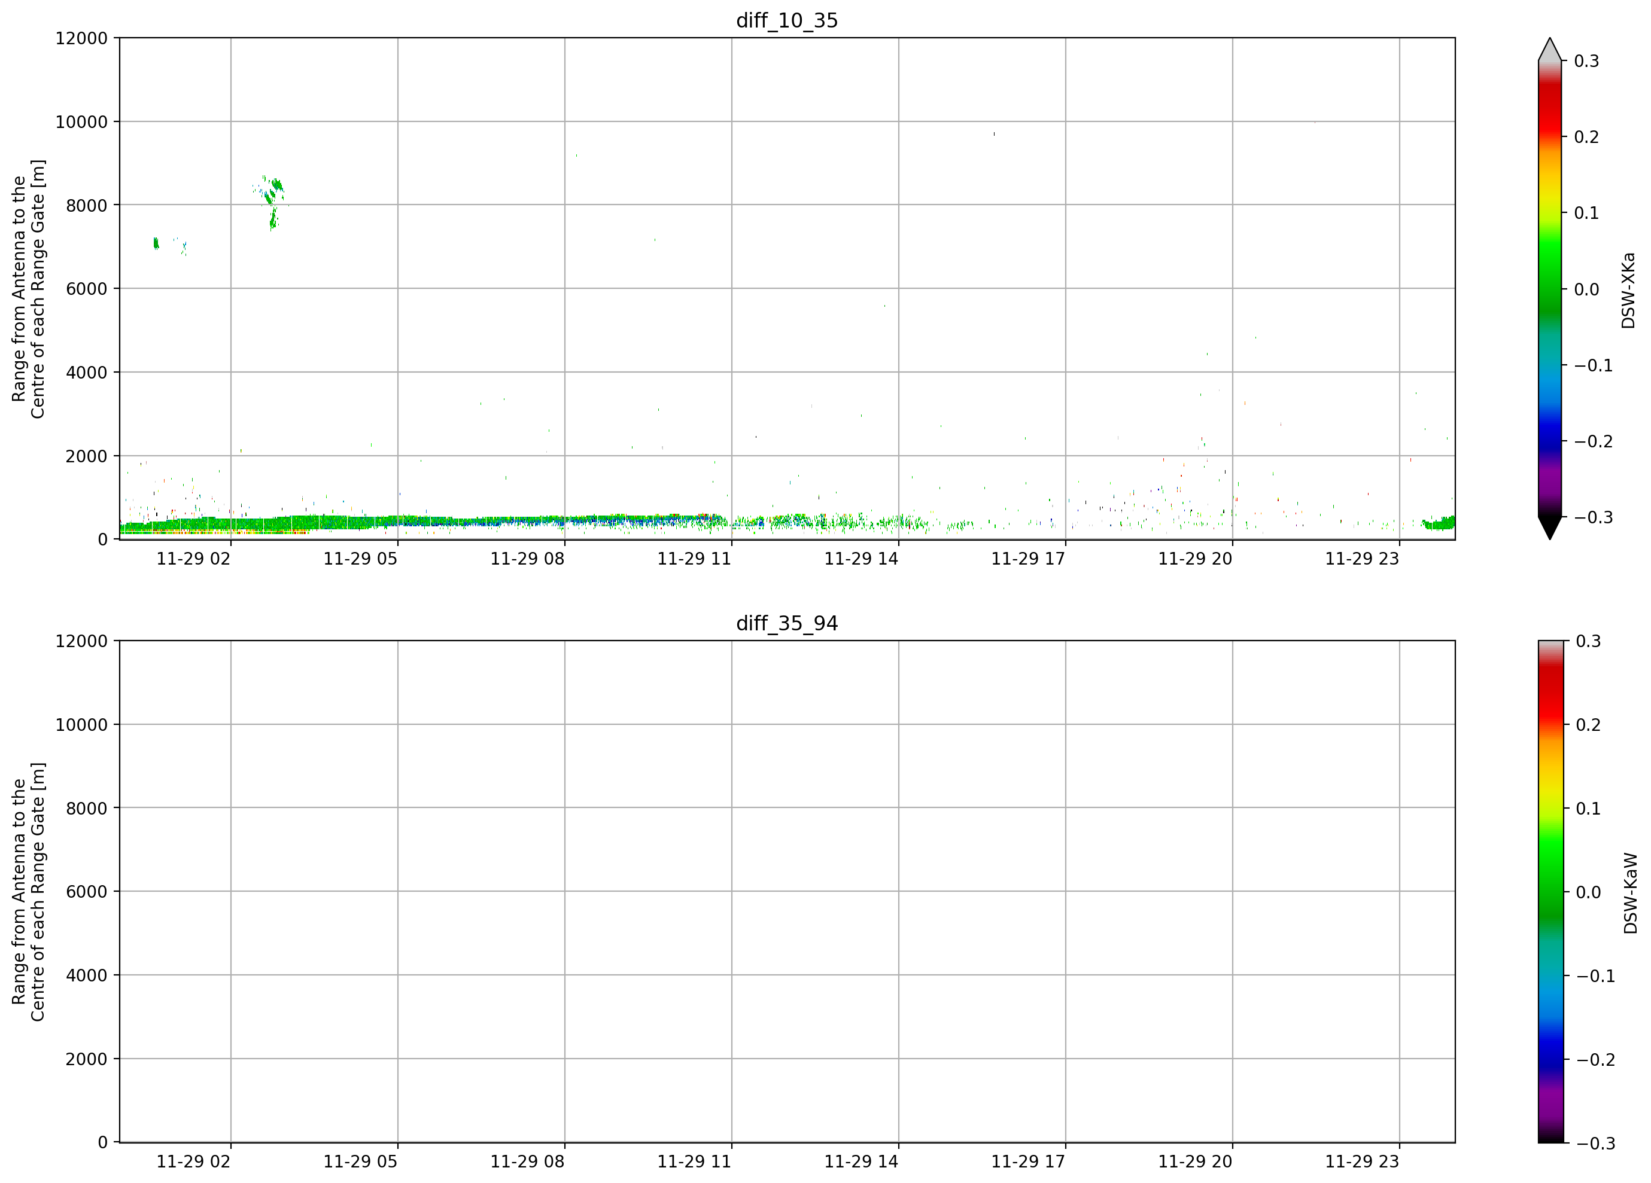Viewport: 1651px width, 1183px height.
Task: Click the diff_35_94 plot title
Action: coord(787,624)
